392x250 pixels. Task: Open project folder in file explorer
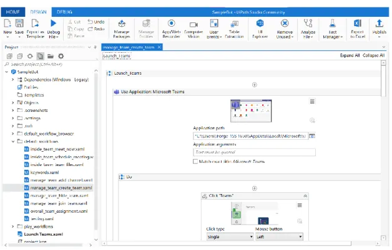tap(51, 56)
